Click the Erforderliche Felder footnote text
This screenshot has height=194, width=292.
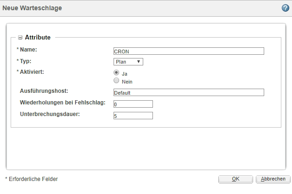[x=32, y=179]
